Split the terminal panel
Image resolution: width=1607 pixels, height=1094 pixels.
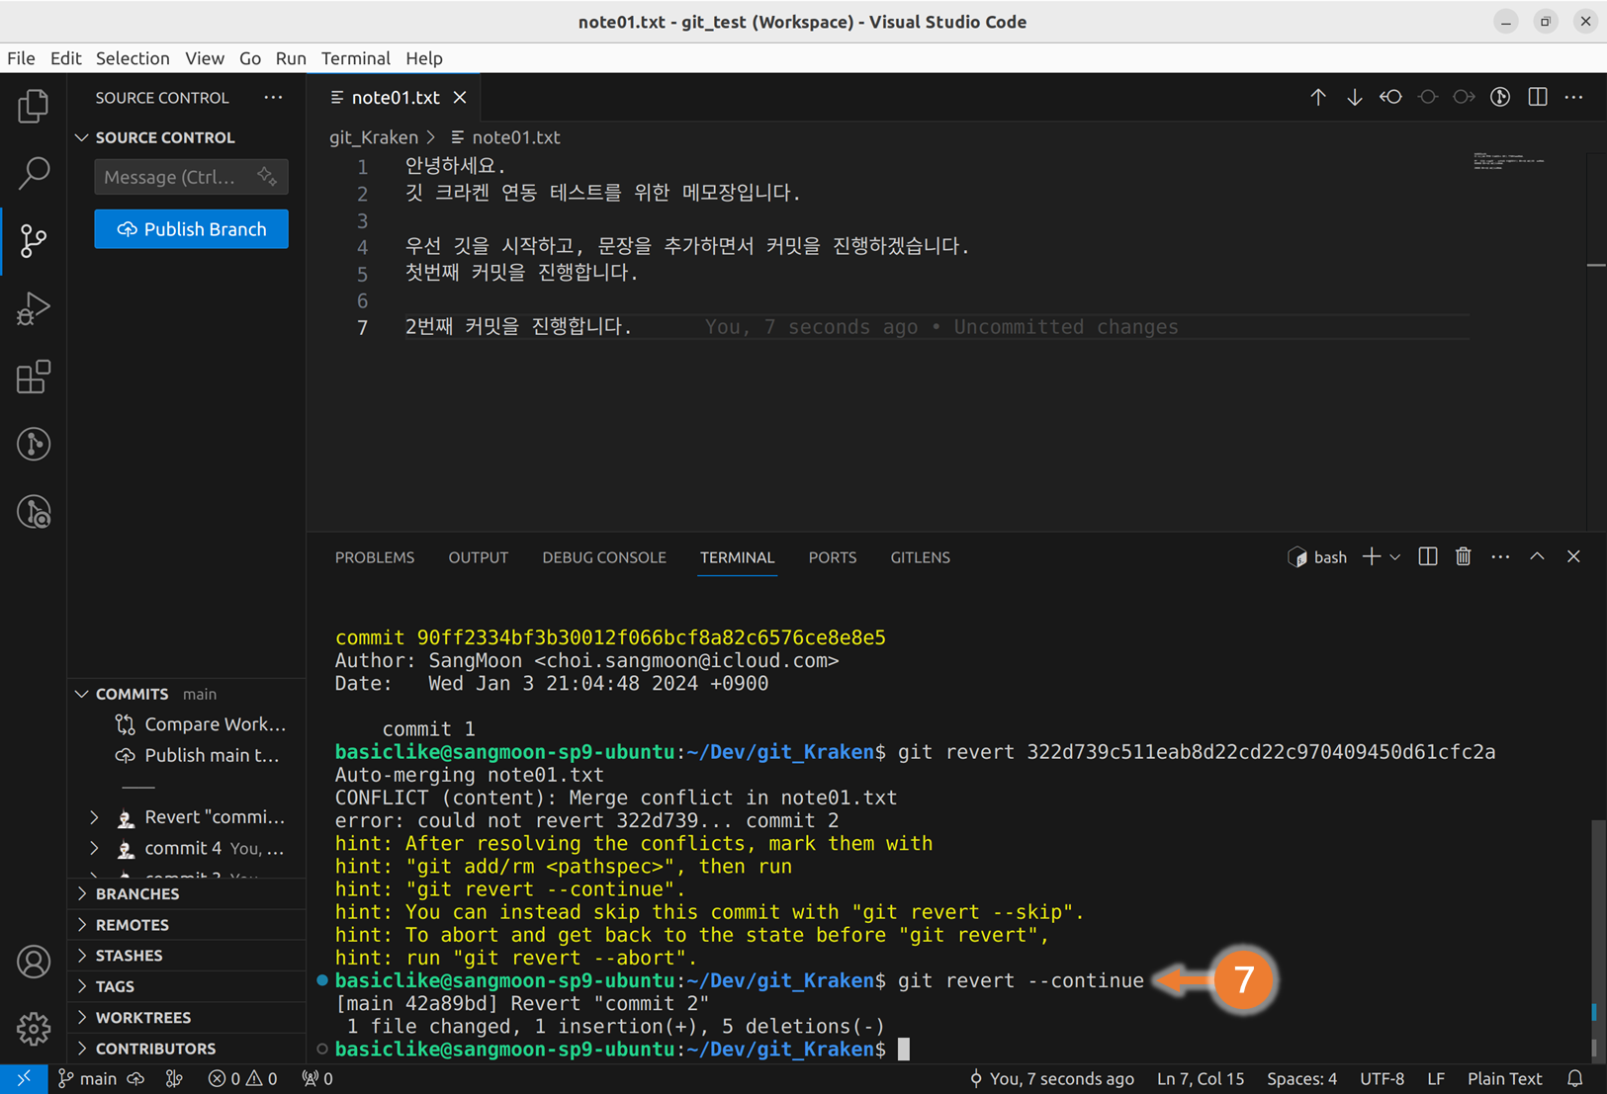click(1428, 557)
